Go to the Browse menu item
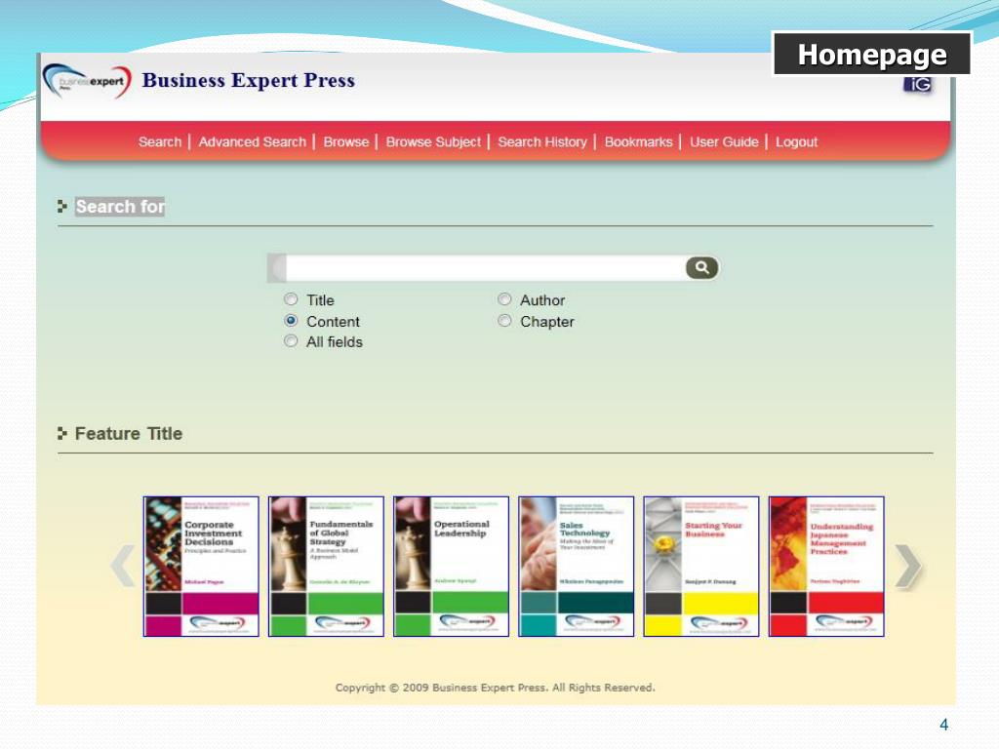Image resolution: width=999 pixels, height=749 pixels. click(346, 142)
